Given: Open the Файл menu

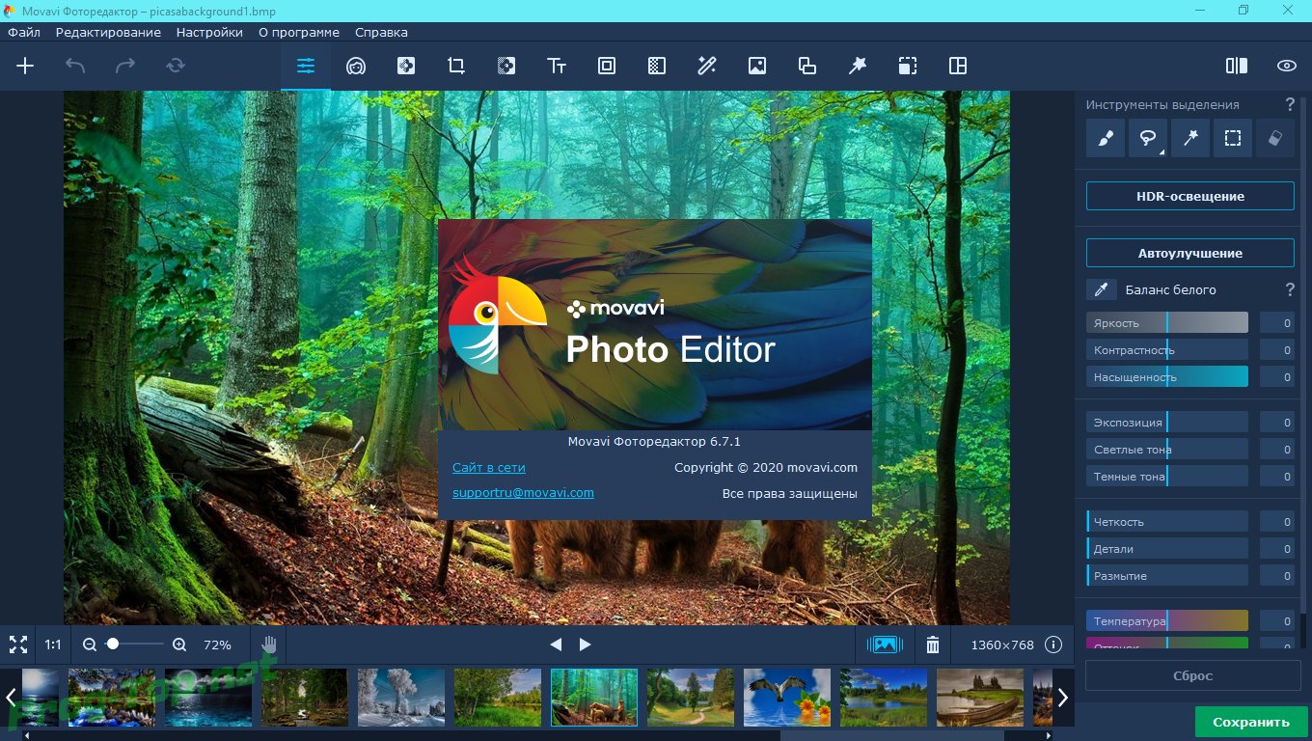Looking at the screenshot, I should pyautogui.click(x=24, y=32).
